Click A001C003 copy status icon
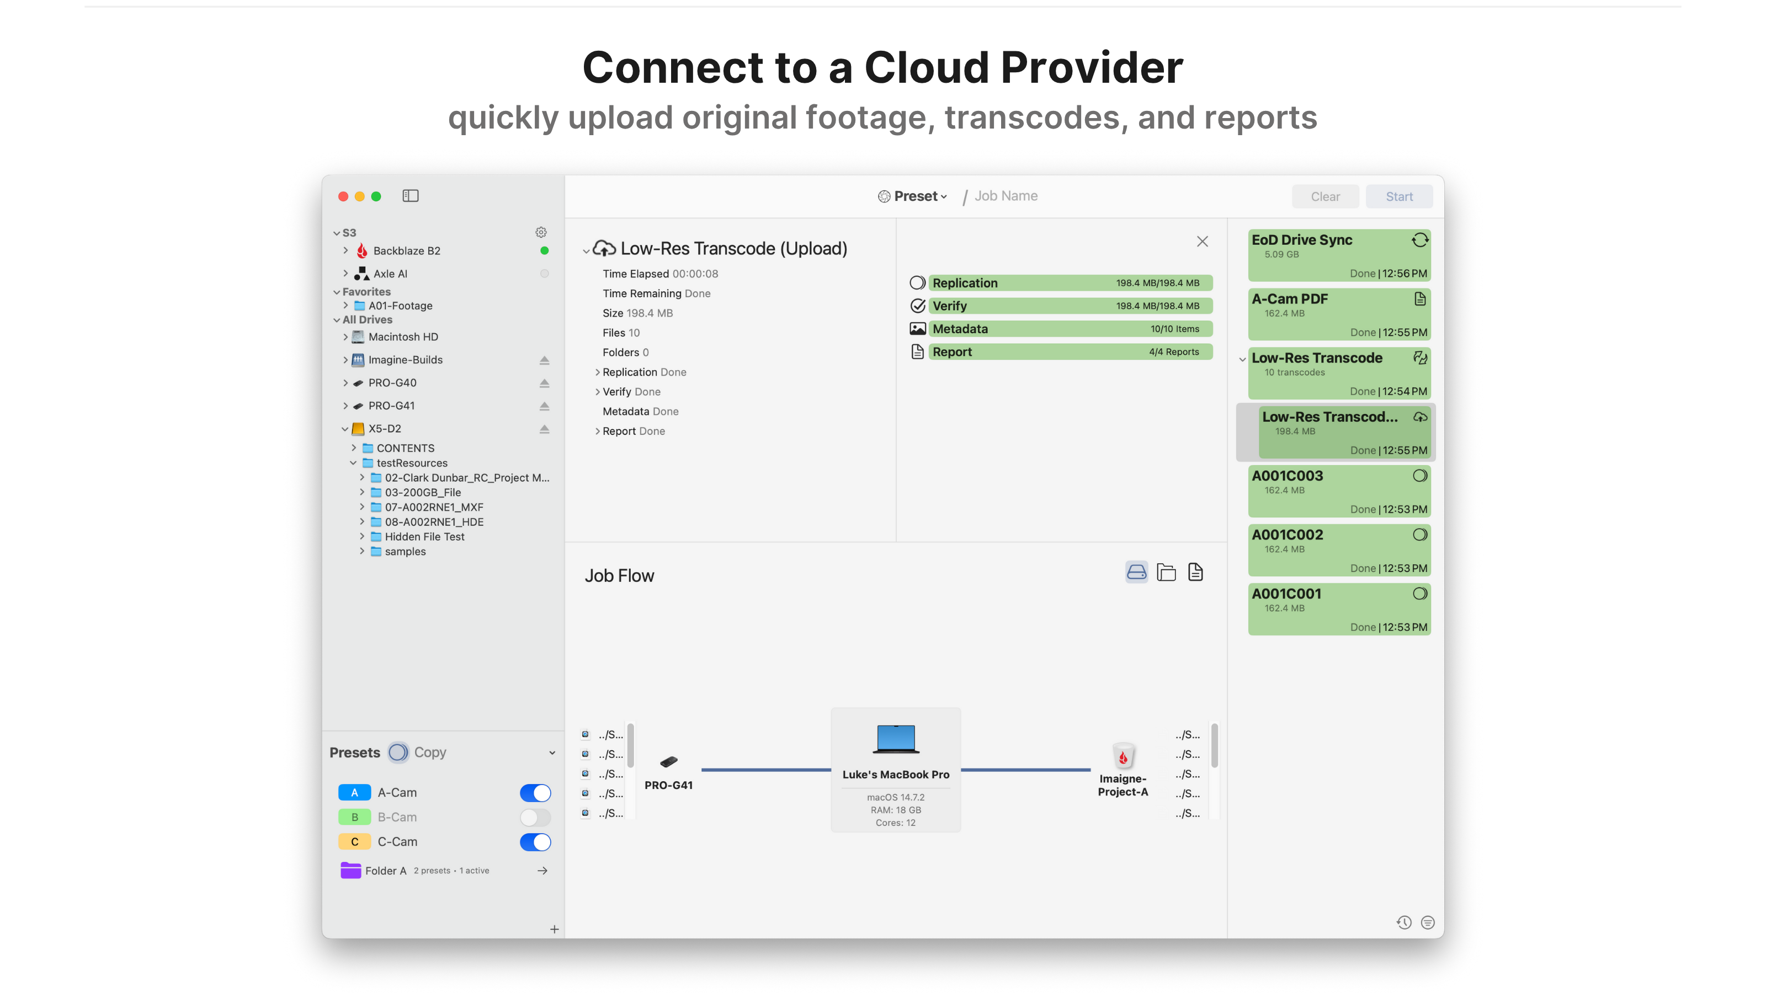 1420,476
